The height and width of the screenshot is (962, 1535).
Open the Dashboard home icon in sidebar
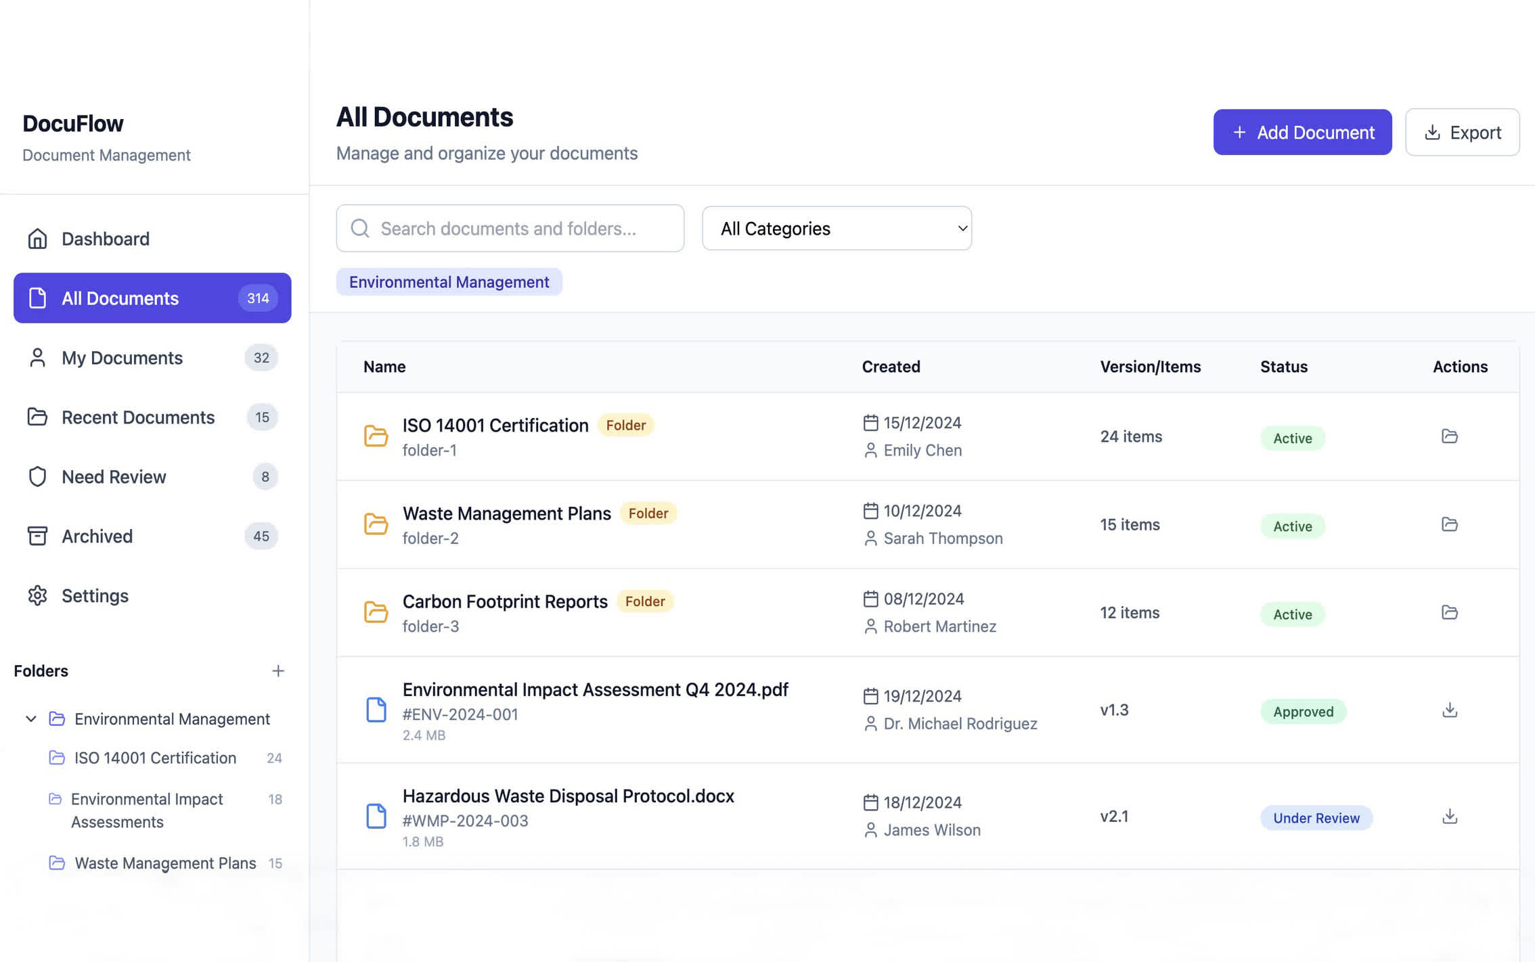click(x=37, y=238)
